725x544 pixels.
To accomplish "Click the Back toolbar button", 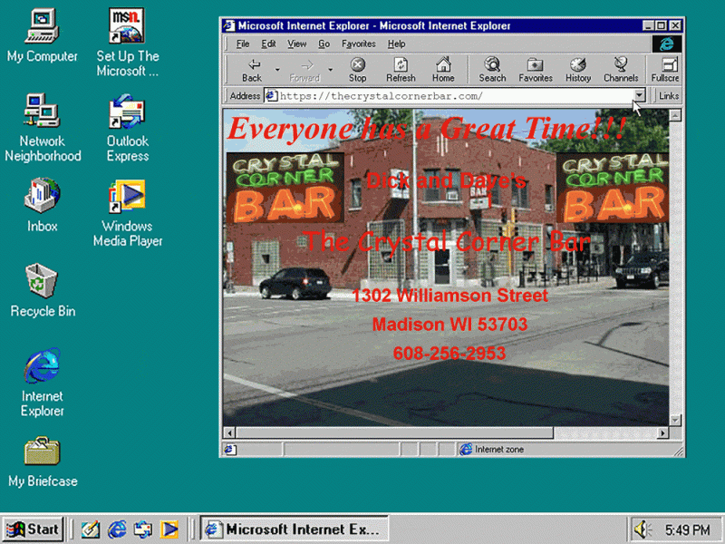I will click(251, 69).
